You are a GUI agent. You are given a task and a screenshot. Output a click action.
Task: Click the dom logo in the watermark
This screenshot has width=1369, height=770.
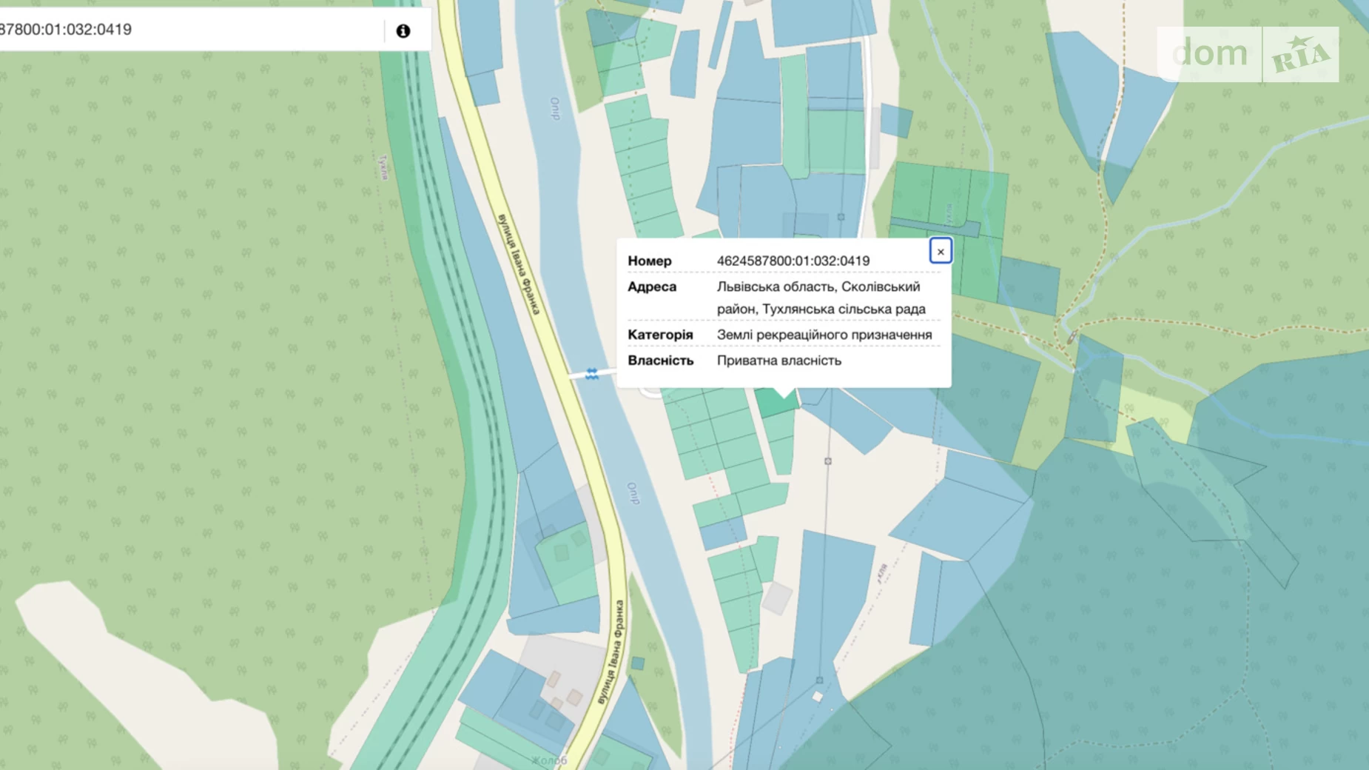1209,54
